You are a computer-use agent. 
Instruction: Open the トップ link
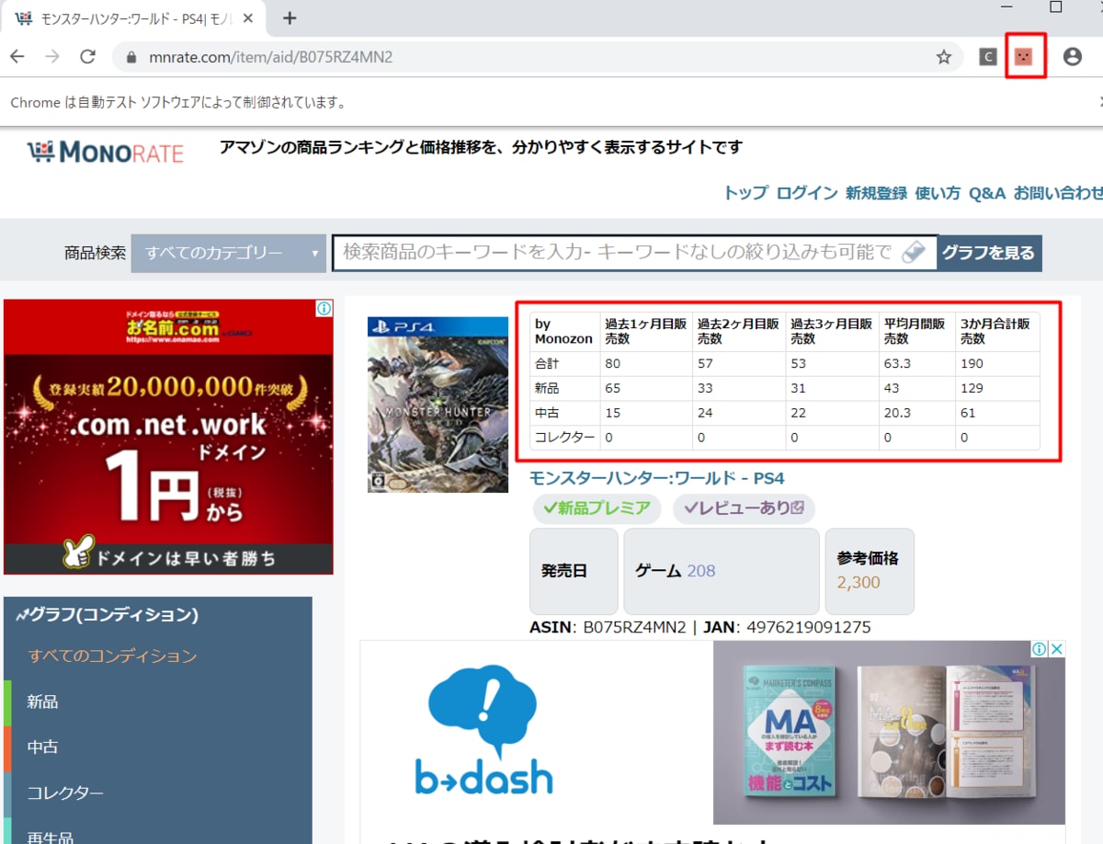[745, 193]
